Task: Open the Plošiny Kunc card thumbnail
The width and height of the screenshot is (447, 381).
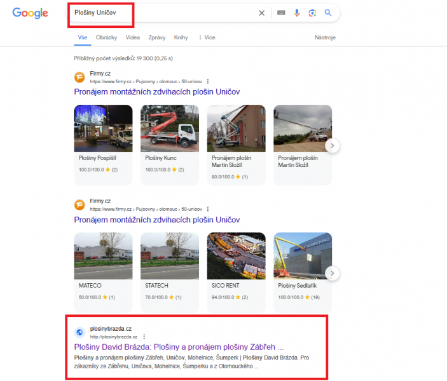Action: pos(170,128)
